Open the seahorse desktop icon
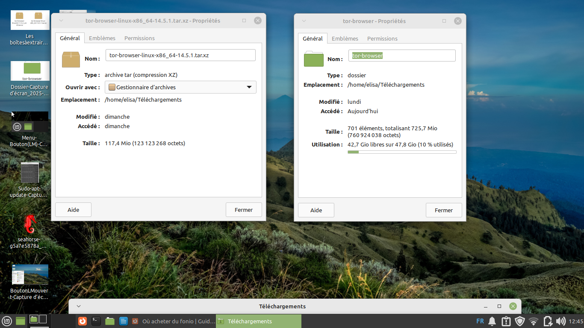Image resolution: width=584 pixels, height=328 pixels. (29, 225)
